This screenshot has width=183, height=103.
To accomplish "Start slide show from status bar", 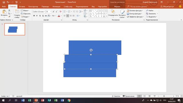I will coord(155,96).
